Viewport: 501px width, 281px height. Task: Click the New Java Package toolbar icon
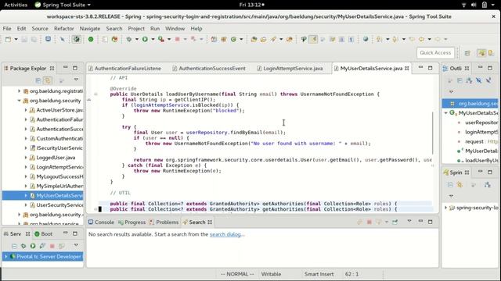pyautogui.click(x=224, y=39)
